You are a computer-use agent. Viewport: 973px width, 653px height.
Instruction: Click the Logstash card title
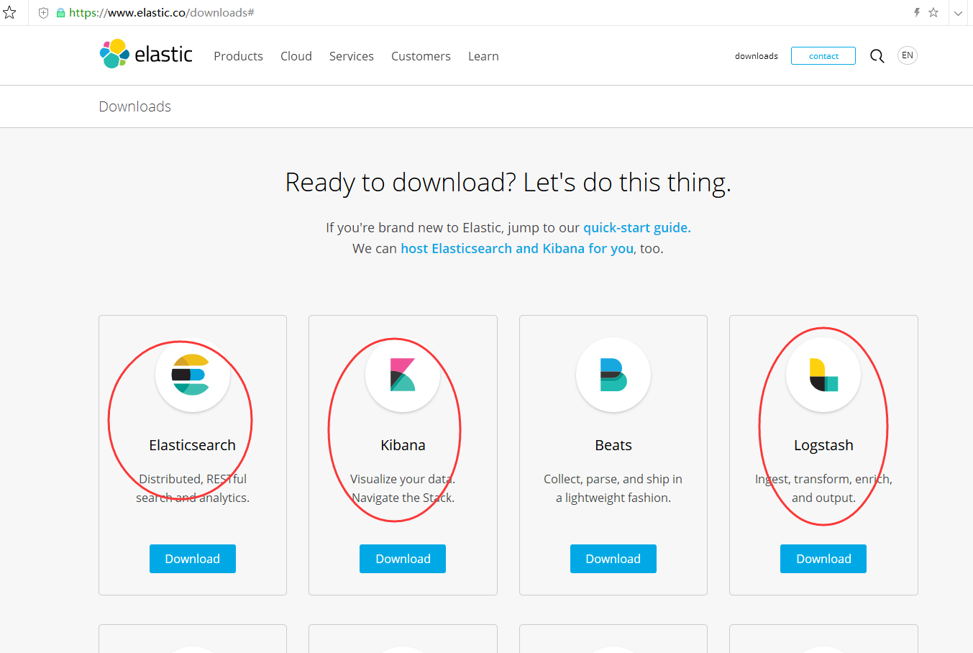823,445
